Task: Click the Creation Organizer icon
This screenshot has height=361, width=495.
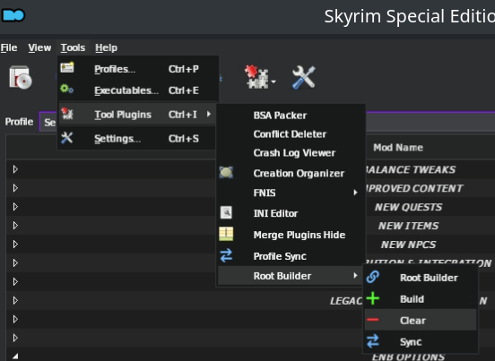Action: coord(226,173)
